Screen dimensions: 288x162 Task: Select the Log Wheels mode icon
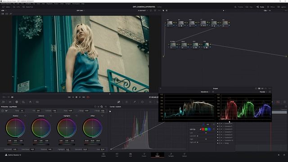tap(102, 107)
